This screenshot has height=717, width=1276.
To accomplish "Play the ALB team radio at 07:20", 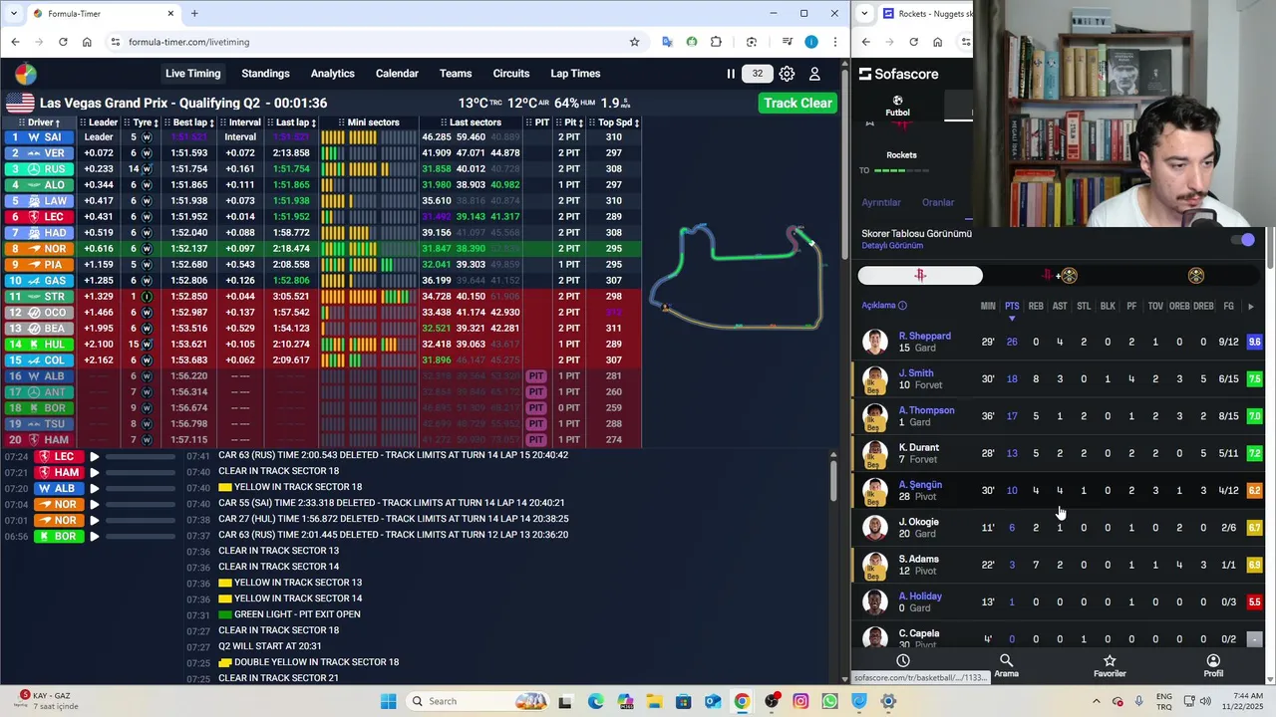I will pos(94,488).
